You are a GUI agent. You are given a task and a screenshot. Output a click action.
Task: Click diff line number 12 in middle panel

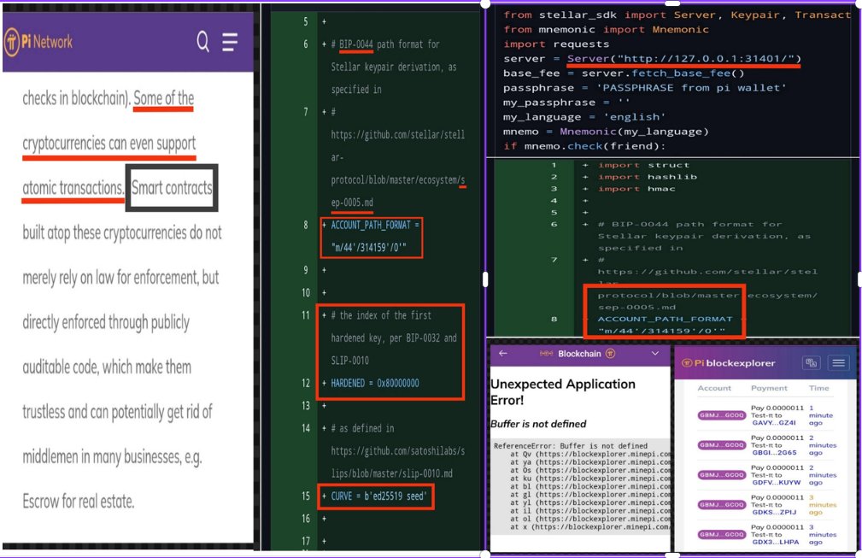[306, 383]
